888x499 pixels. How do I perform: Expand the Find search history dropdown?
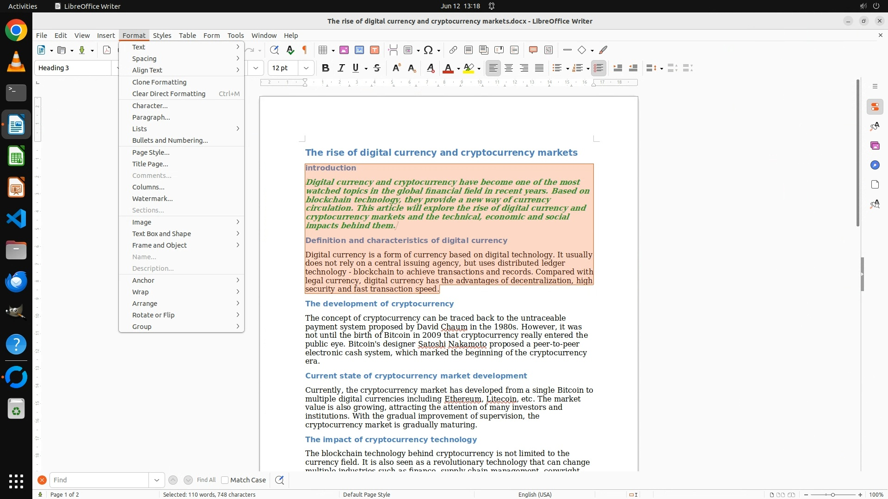157,480
